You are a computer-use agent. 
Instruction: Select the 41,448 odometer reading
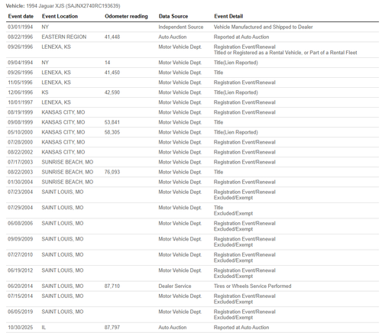point(112,37)
